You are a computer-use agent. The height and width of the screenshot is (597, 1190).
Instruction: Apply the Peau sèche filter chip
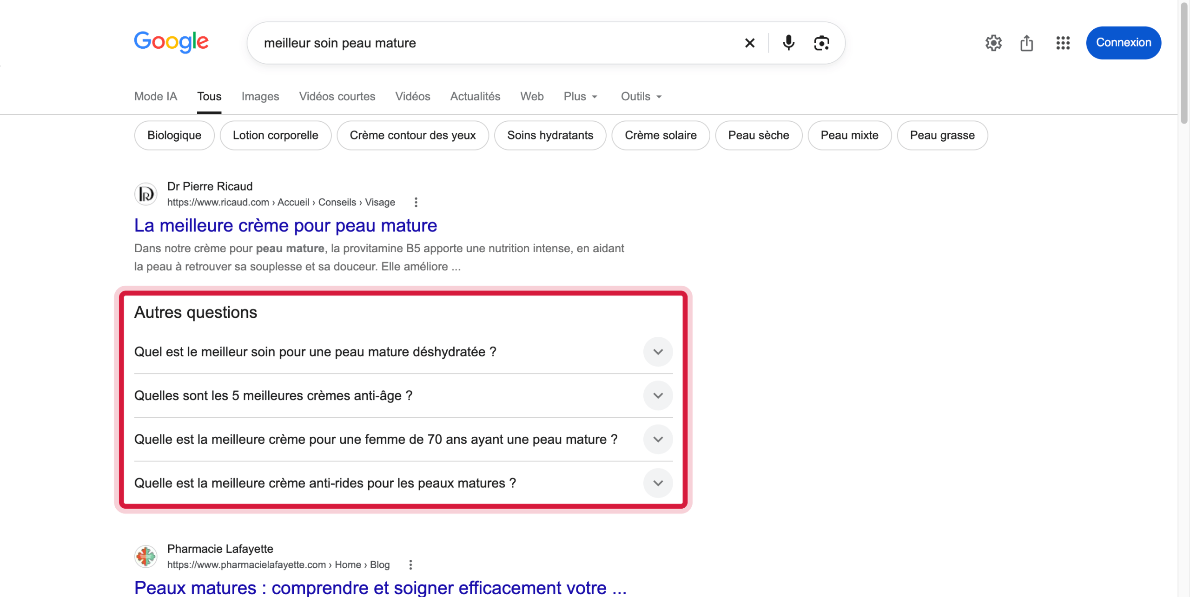pyautogui.click(x=759, y=135)
